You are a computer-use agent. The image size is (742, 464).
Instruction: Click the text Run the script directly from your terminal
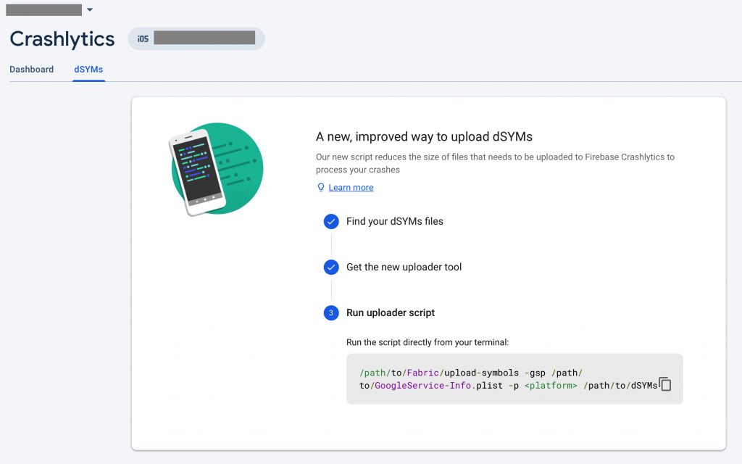pos(428,342)
